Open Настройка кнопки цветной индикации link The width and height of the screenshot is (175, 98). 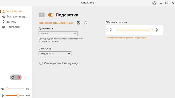[x=126, y=38]
